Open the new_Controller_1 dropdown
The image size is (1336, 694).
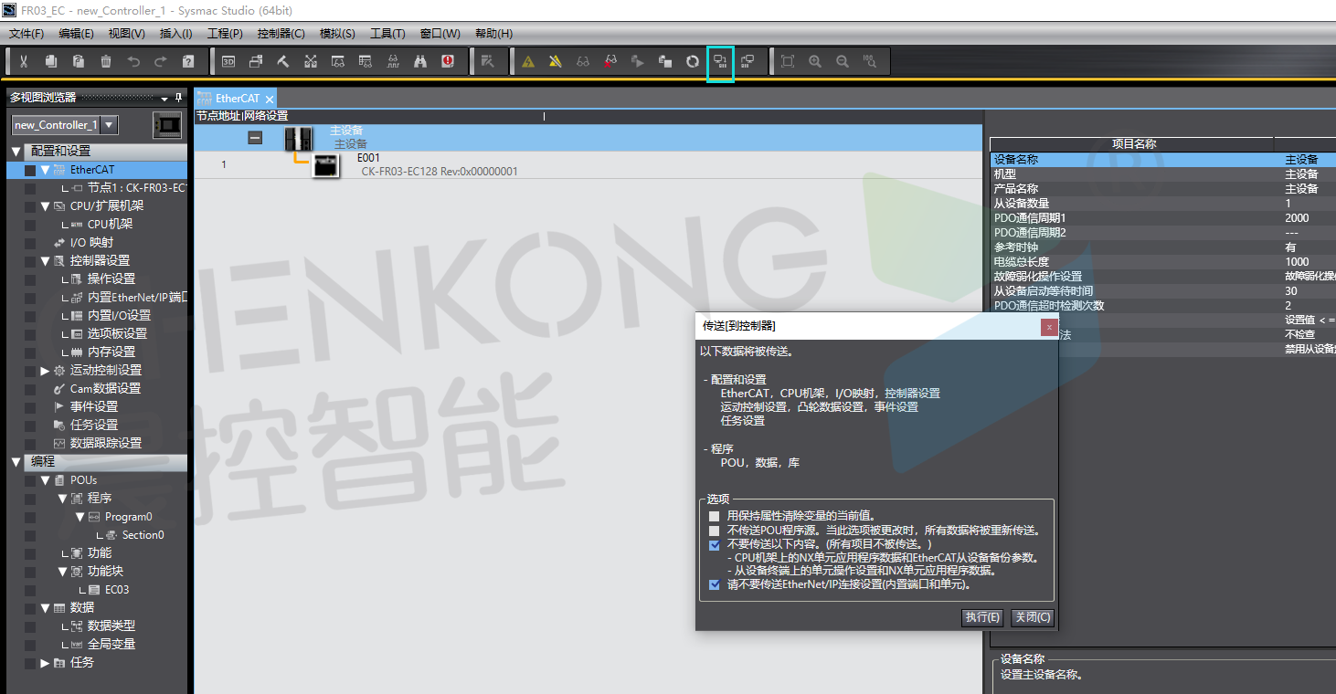[109, 125]
